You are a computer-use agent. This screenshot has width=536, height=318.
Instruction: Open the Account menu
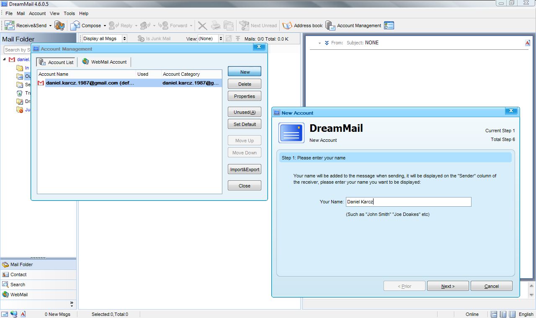[37, 13]
